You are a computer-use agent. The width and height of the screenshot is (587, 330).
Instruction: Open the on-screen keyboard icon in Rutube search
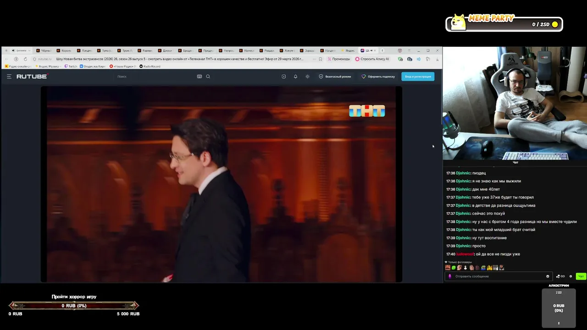tap(199, 77)
